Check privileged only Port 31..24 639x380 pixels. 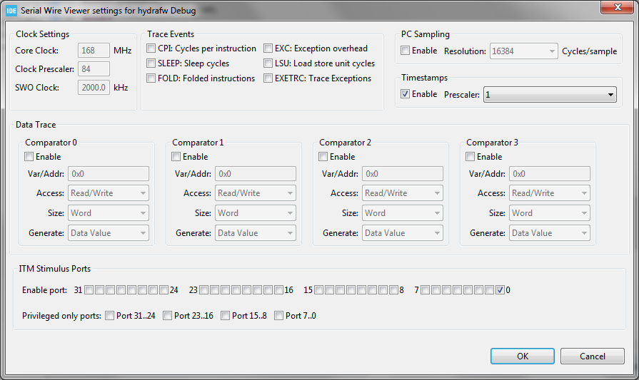tap(110, 316)
